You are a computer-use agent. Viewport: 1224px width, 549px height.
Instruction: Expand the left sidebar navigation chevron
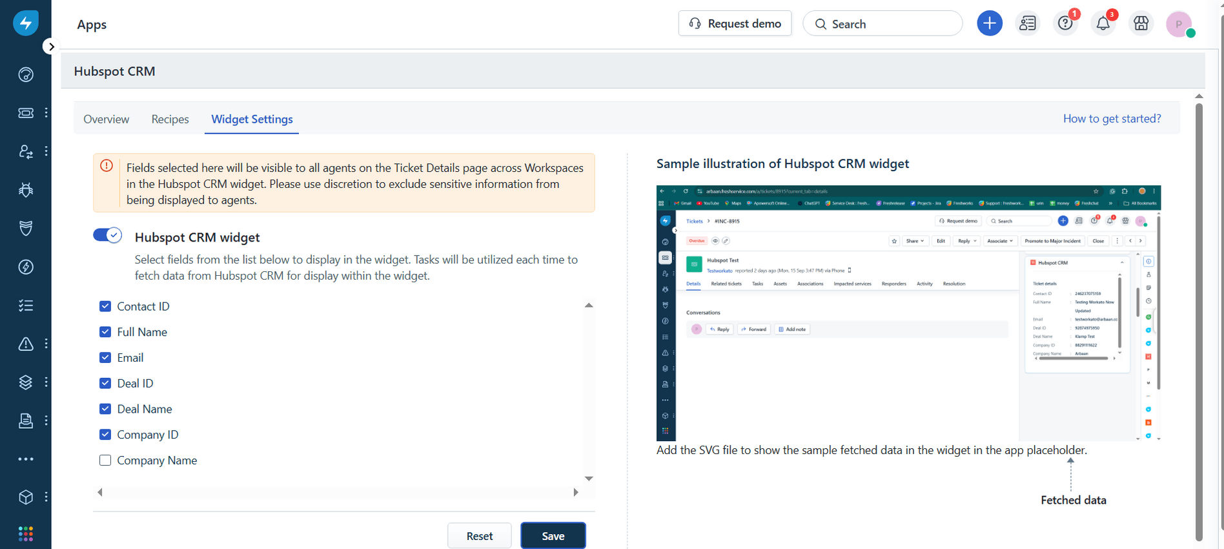tap(51, 47)
